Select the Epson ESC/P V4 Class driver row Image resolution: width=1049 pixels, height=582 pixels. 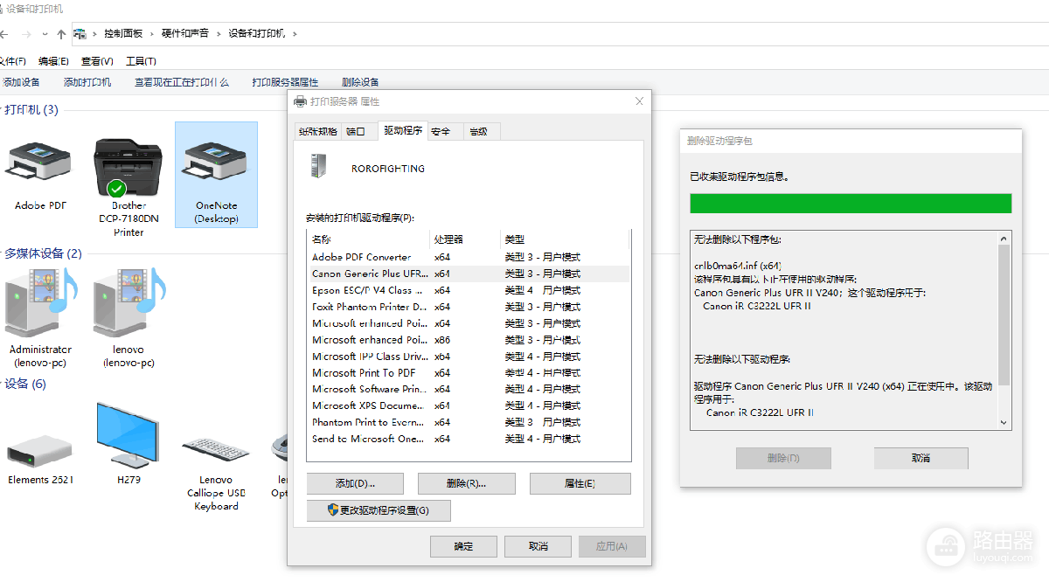pos(469,290)
